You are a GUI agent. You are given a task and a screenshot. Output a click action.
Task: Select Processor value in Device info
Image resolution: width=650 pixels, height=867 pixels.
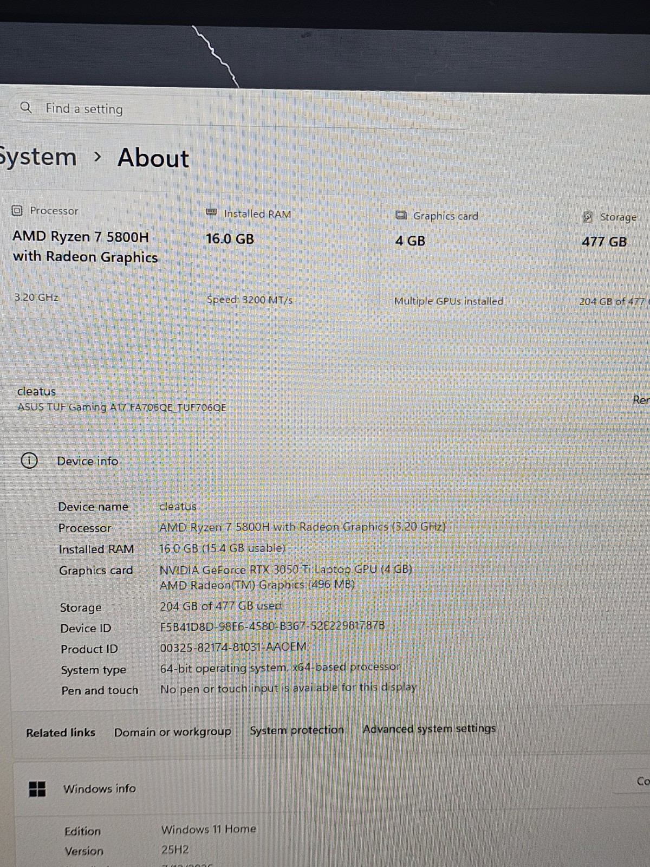point(302,527)
